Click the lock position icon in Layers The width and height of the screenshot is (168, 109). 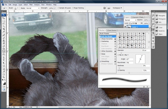pos(134,23)
